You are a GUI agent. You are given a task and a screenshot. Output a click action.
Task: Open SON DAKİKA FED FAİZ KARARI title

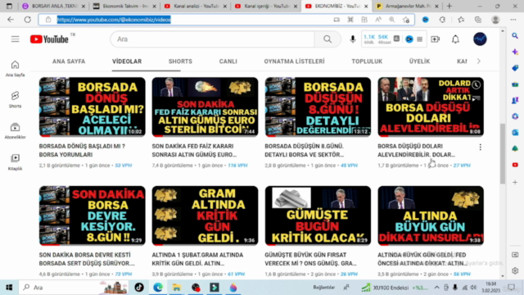194,150
